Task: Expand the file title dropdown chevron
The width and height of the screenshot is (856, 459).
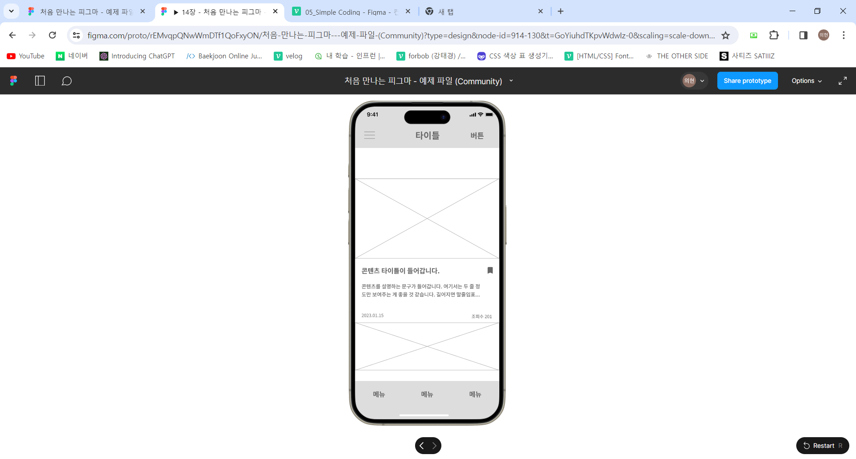Action: tap(511, 81)
